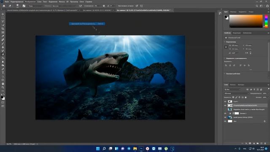
Task: Open the Коррекция tab
Action: click(x=237, y=33)
